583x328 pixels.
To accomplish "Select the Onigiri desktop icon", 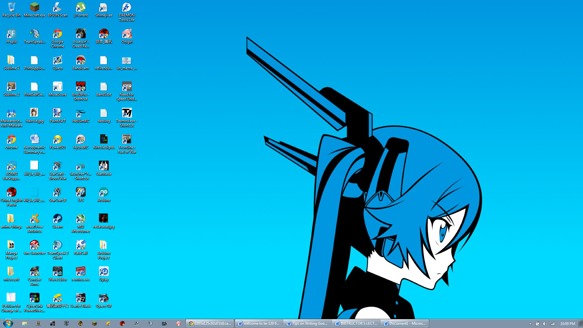I will tap(127, 36).
